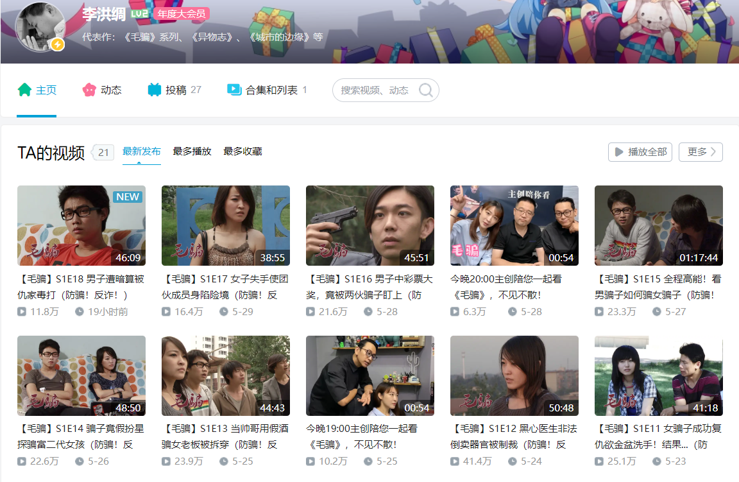
Task: Open title 【毛骗】S1E11 女骗子成功复仇
Action: (658, 436)
